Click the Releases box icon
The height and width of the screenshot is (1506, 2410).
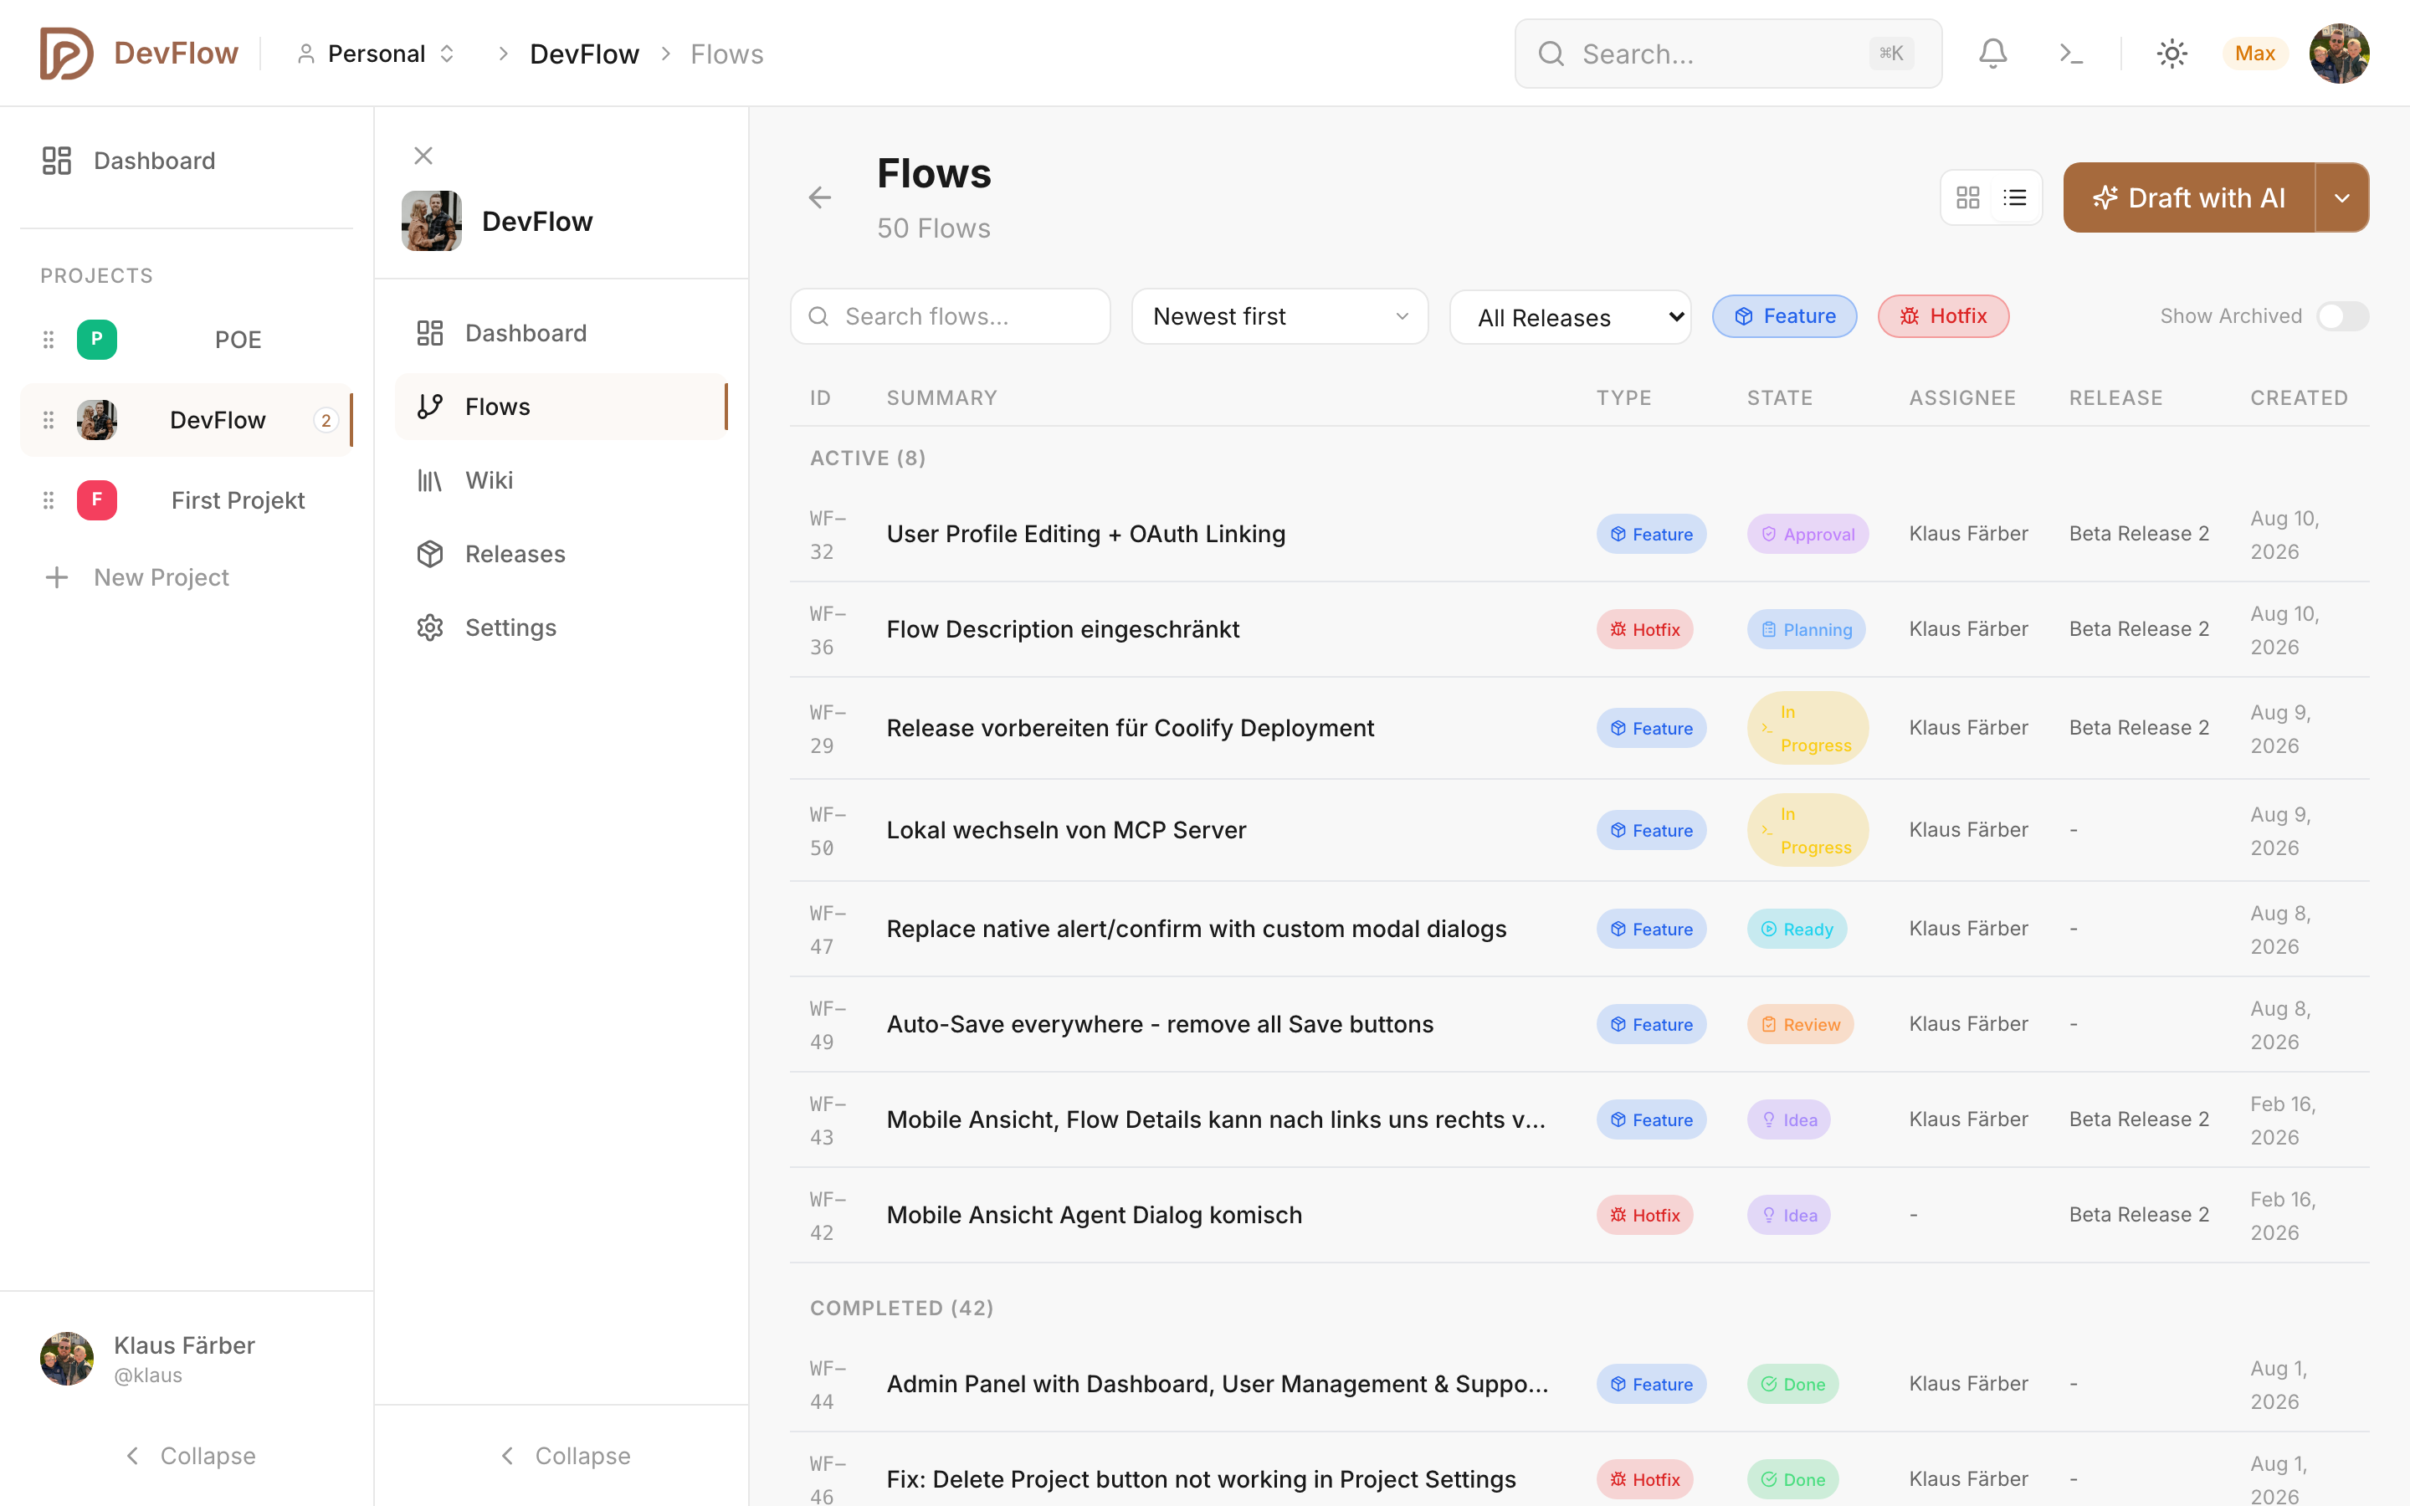point(429,554)
